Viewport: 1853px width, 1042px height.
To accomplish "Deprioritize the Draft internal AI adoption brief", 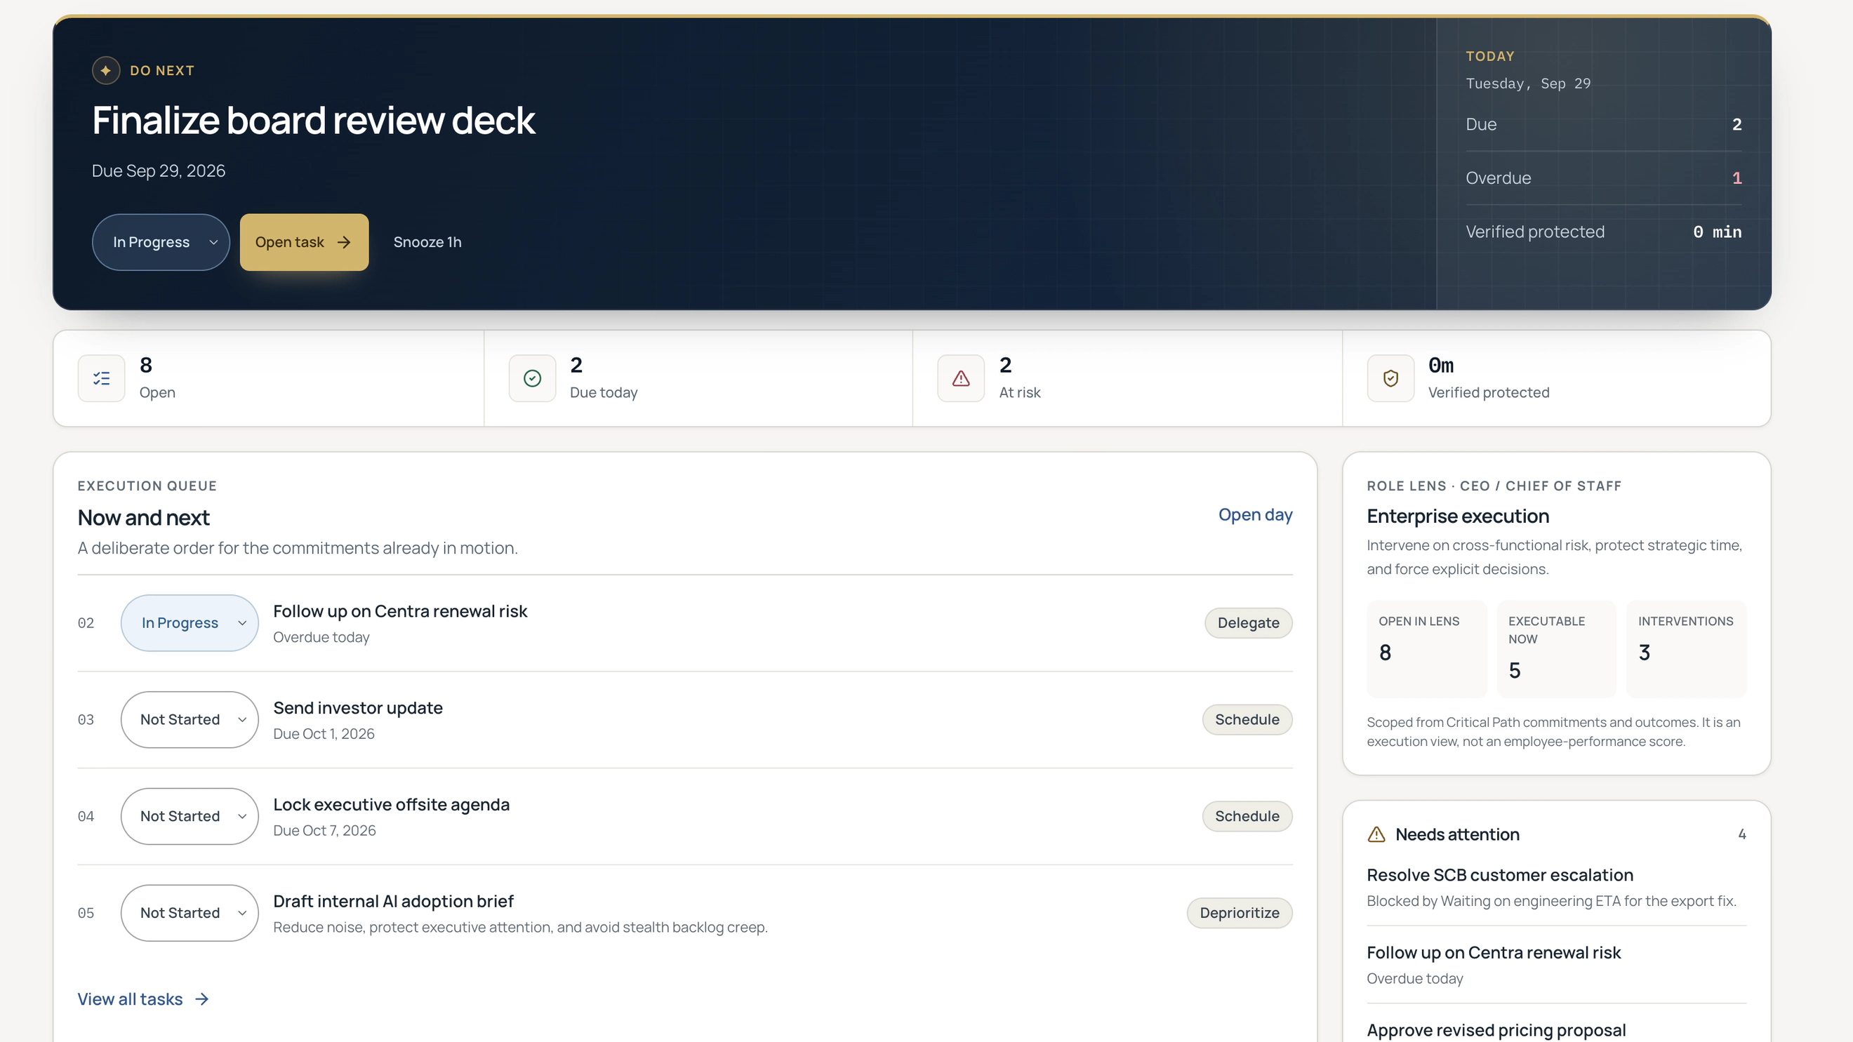I will point(1240,914).
